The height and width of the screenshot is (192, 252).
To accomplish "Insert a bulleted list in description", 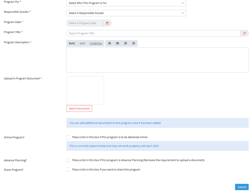I will pyautogui.click(x=109, y=43).
